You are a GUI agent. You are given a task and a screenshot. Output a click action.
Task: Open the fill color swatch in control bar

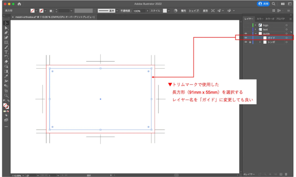pyautogui.click(x=32, y=11)
